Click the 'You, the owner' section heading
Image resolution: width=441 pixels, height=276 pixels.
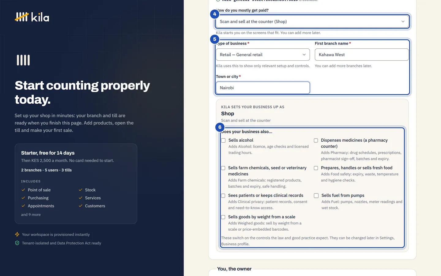click(x=234, y=269)
